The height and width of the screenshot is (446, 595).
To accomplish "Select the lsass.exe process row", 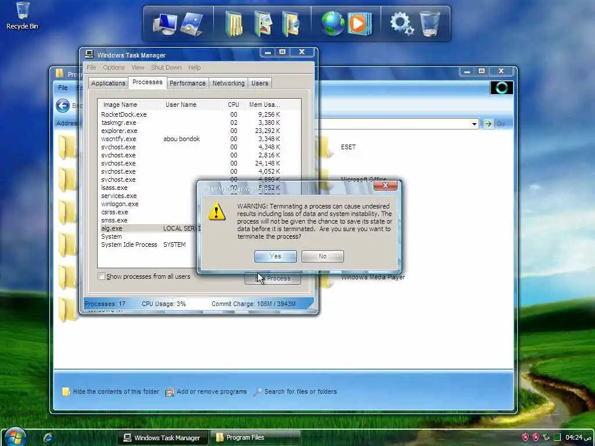I will click(x=148, y=188).
